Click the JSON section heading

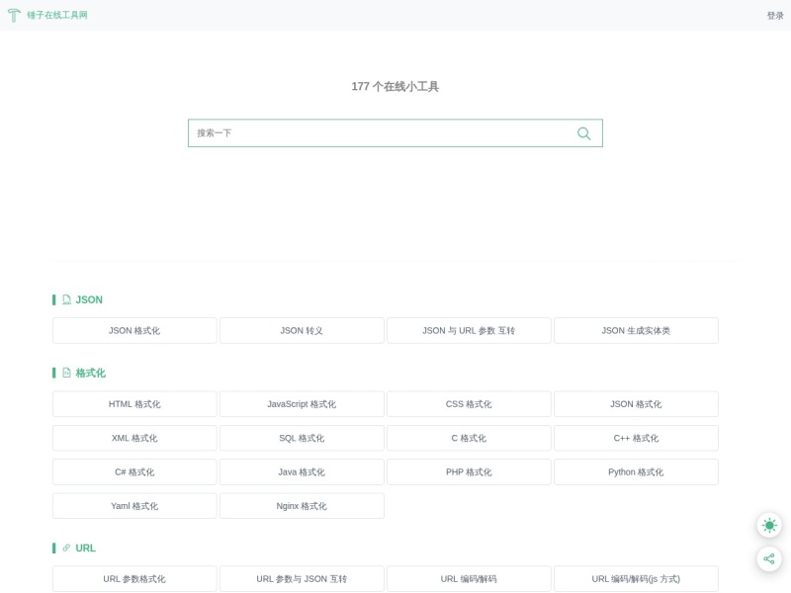89,299
